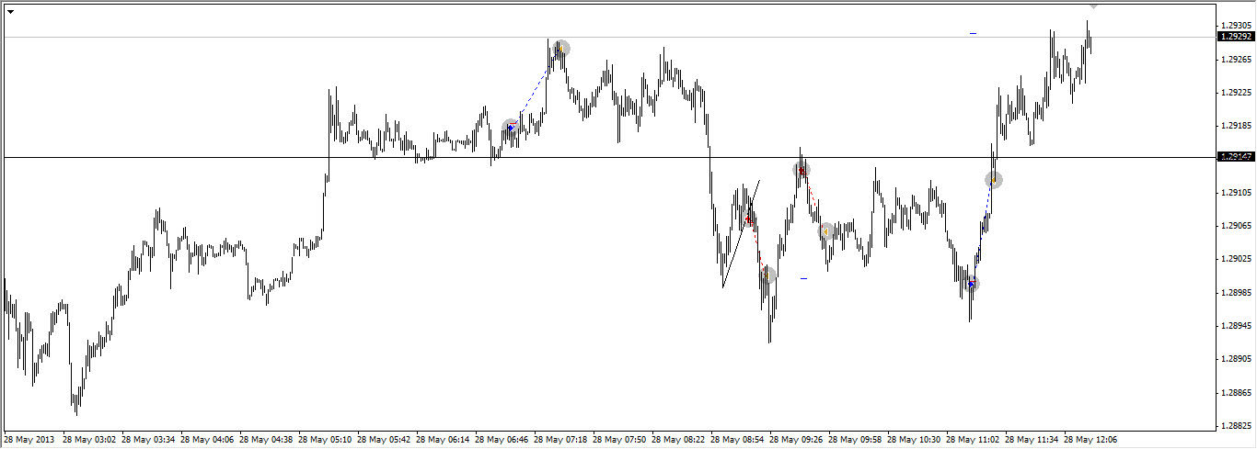Select the red sell marker on the black trendline
Viewport: 1257px width, 449px height.
click(x=749, y=220)
